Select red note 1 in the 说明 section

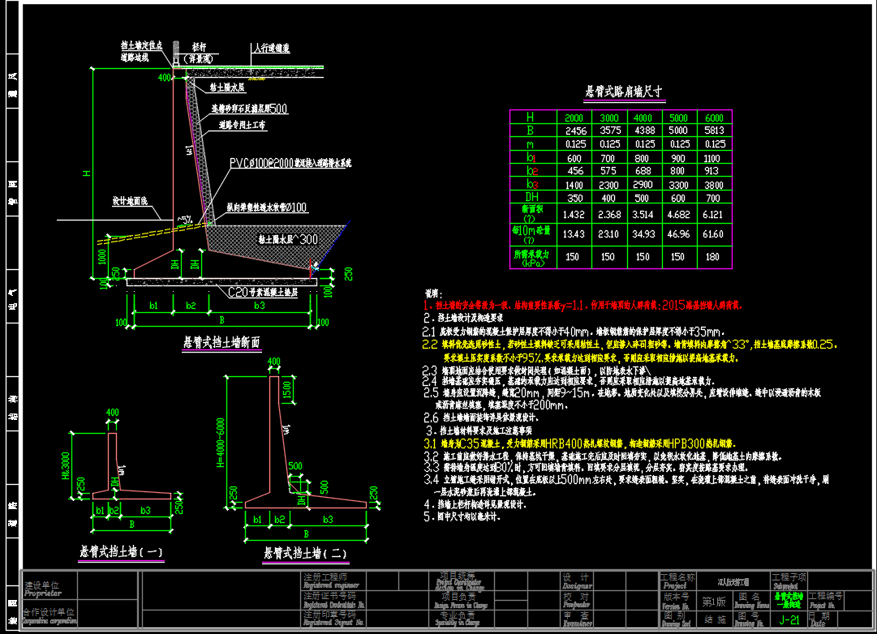[x=584, y=306]
